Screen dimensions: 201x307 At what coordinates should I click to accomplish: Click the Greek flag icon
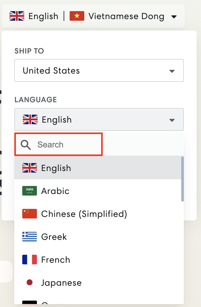click(x=30, y=237)
